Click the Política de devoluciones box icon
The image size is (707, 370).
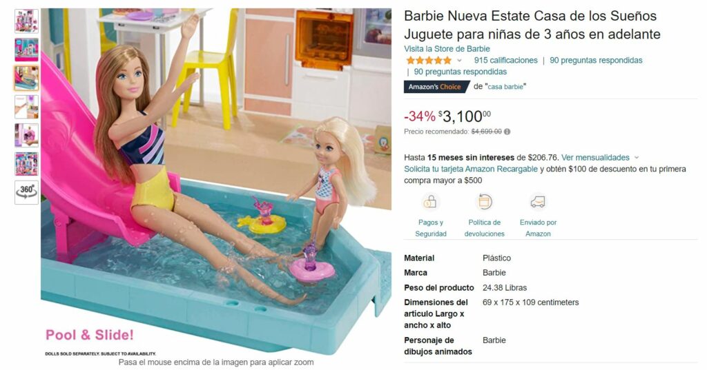pyautogui.click(x=485, y=202)
